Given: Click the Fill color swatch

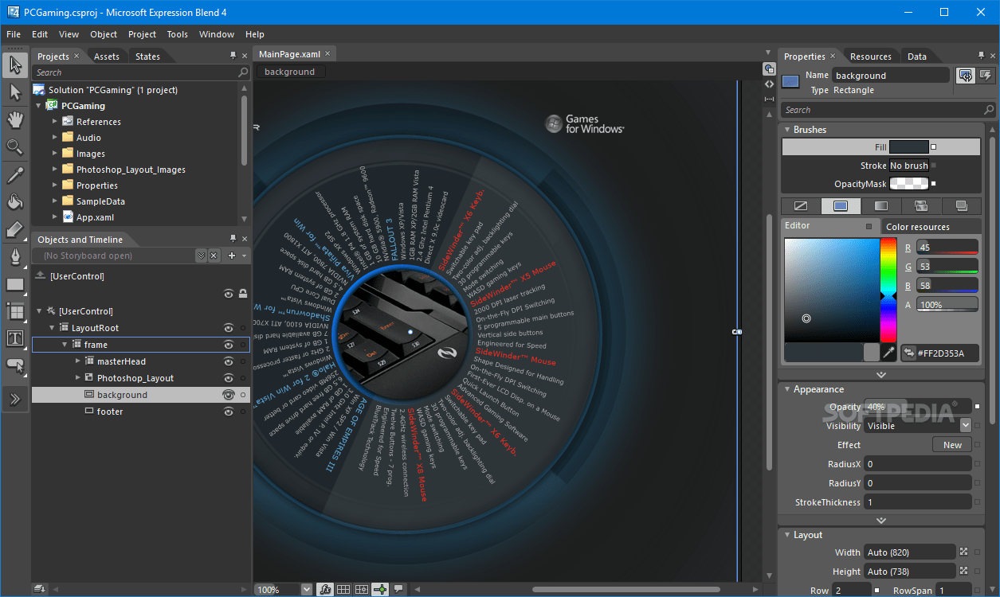Looking at the screenshot, I should coord(909,147).
